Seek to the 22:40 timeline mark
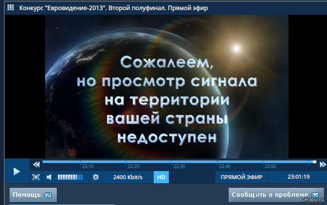 click(x=225, y=167)
